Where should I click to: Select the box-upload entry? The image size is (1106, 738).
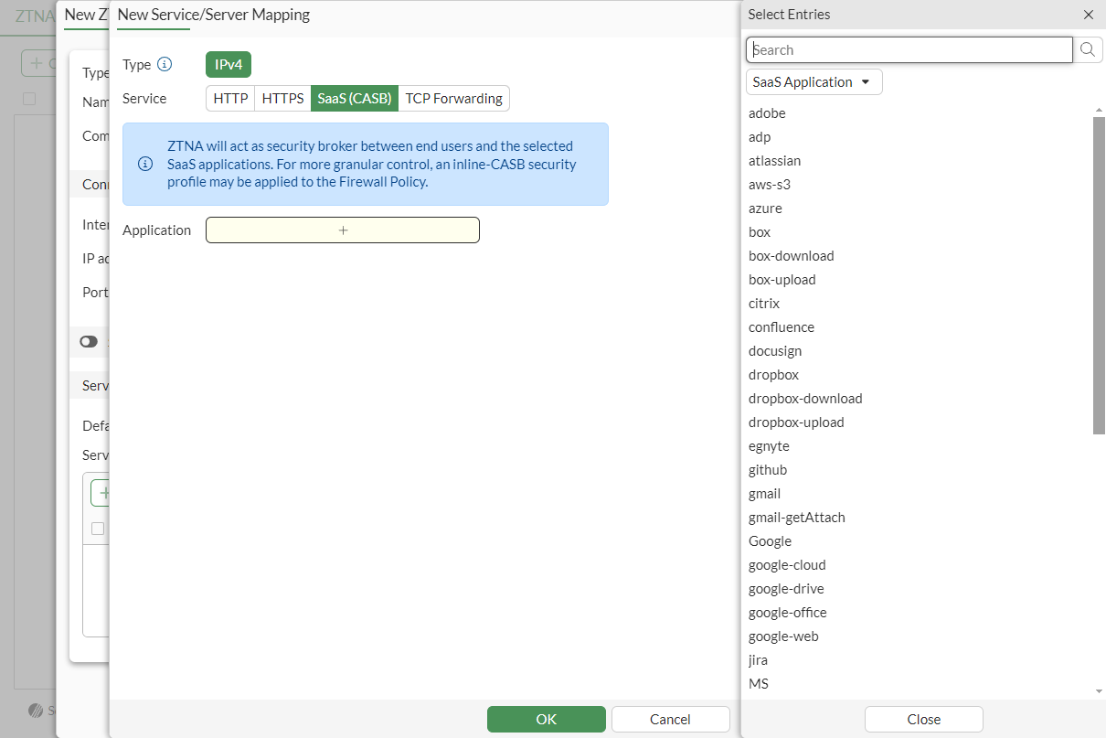coord(782,280)
